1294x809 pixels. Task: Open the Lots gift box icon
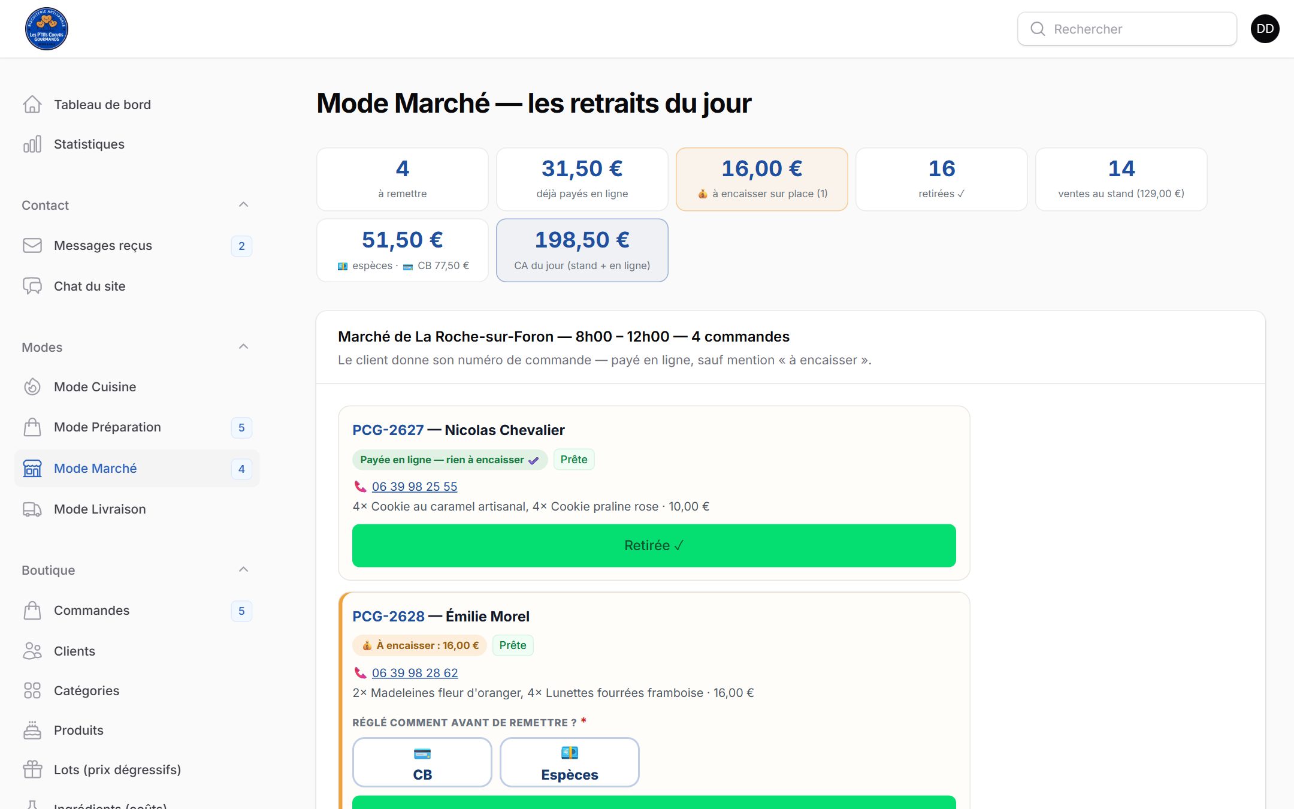(x=32, y=769)
